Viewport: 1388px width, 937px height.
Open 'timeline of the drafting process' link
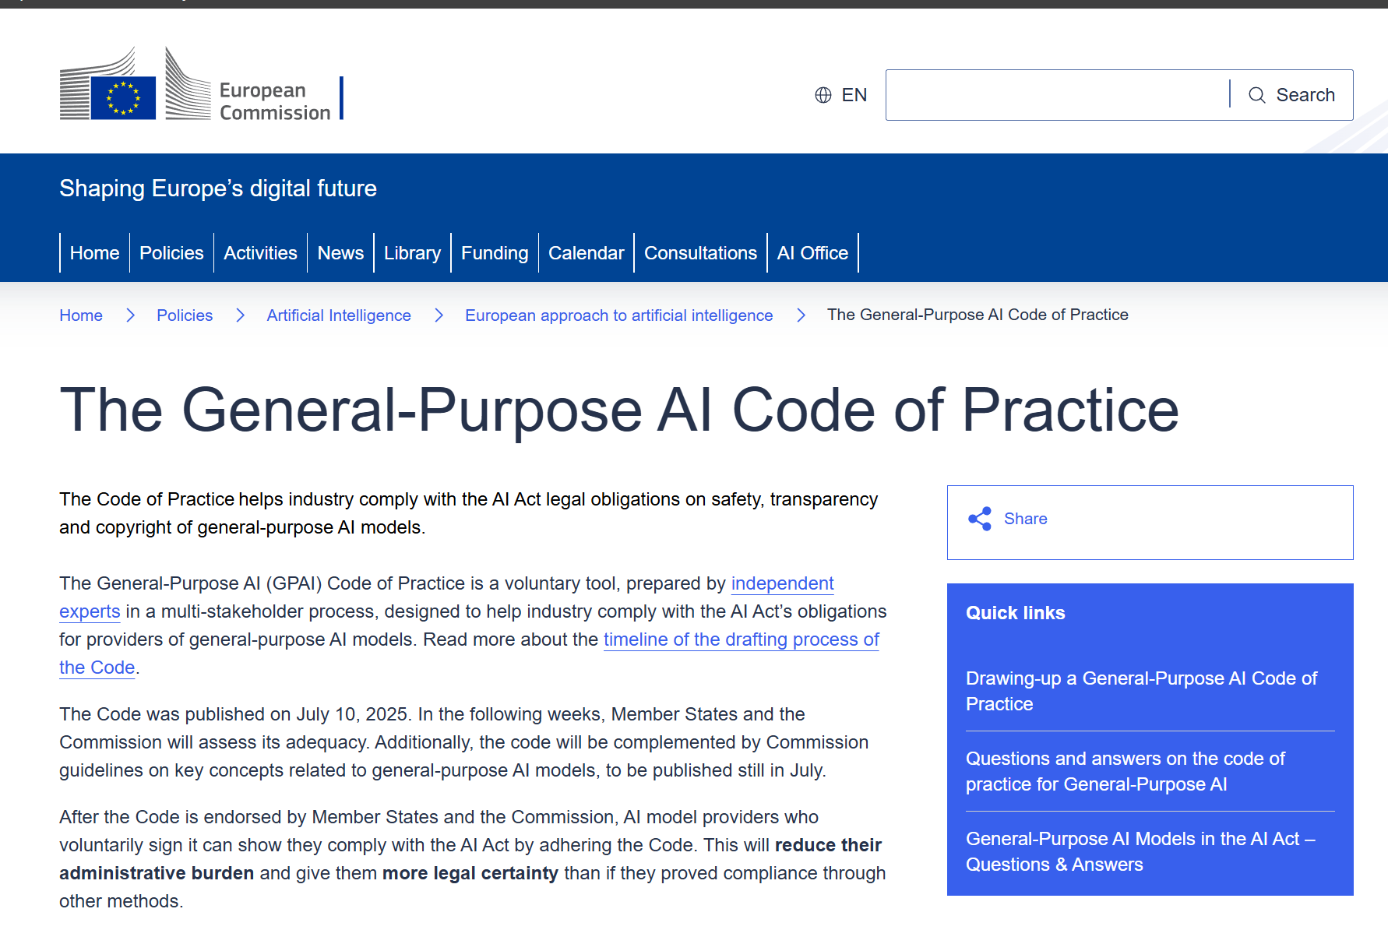click(741, 639)
